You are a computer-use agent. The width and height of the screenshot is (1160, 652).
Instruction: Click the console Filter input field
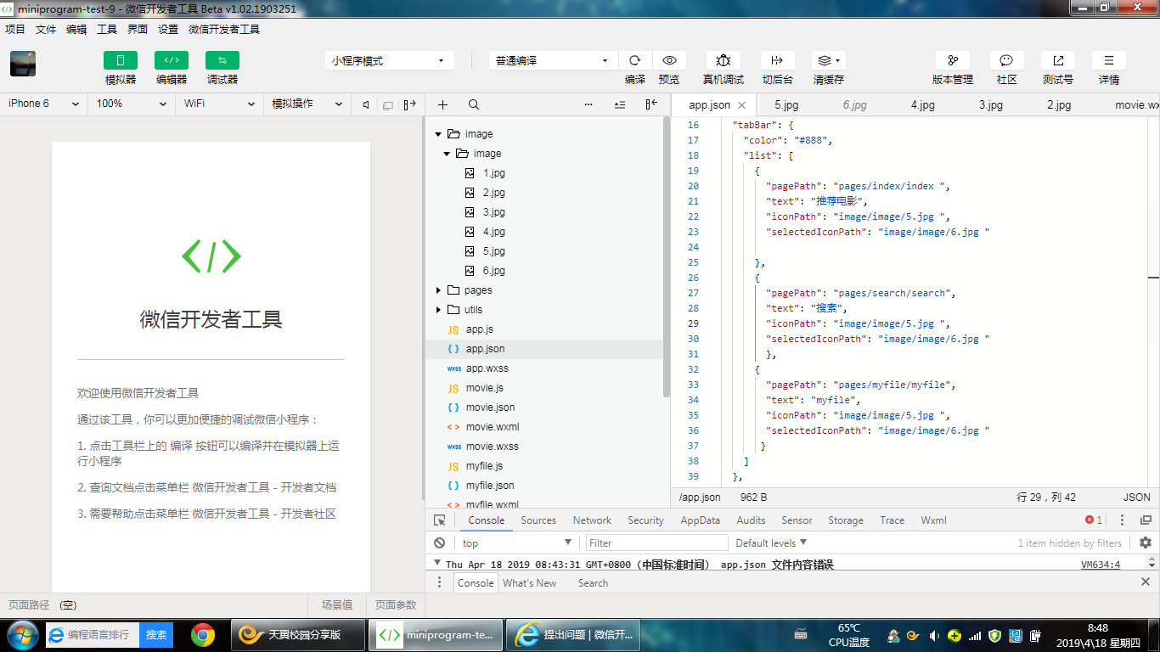[656, 542]
